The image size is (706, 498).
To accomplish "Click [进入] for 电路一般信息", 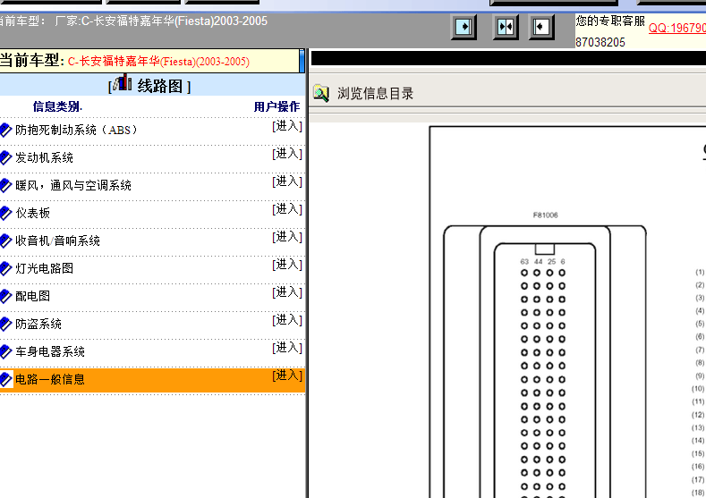I will (287, 376).
